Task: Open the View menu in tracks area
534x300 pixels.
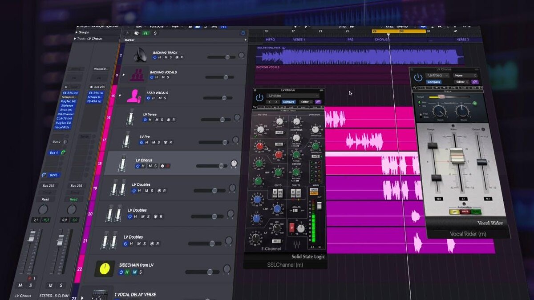Action: click(175, 27)
